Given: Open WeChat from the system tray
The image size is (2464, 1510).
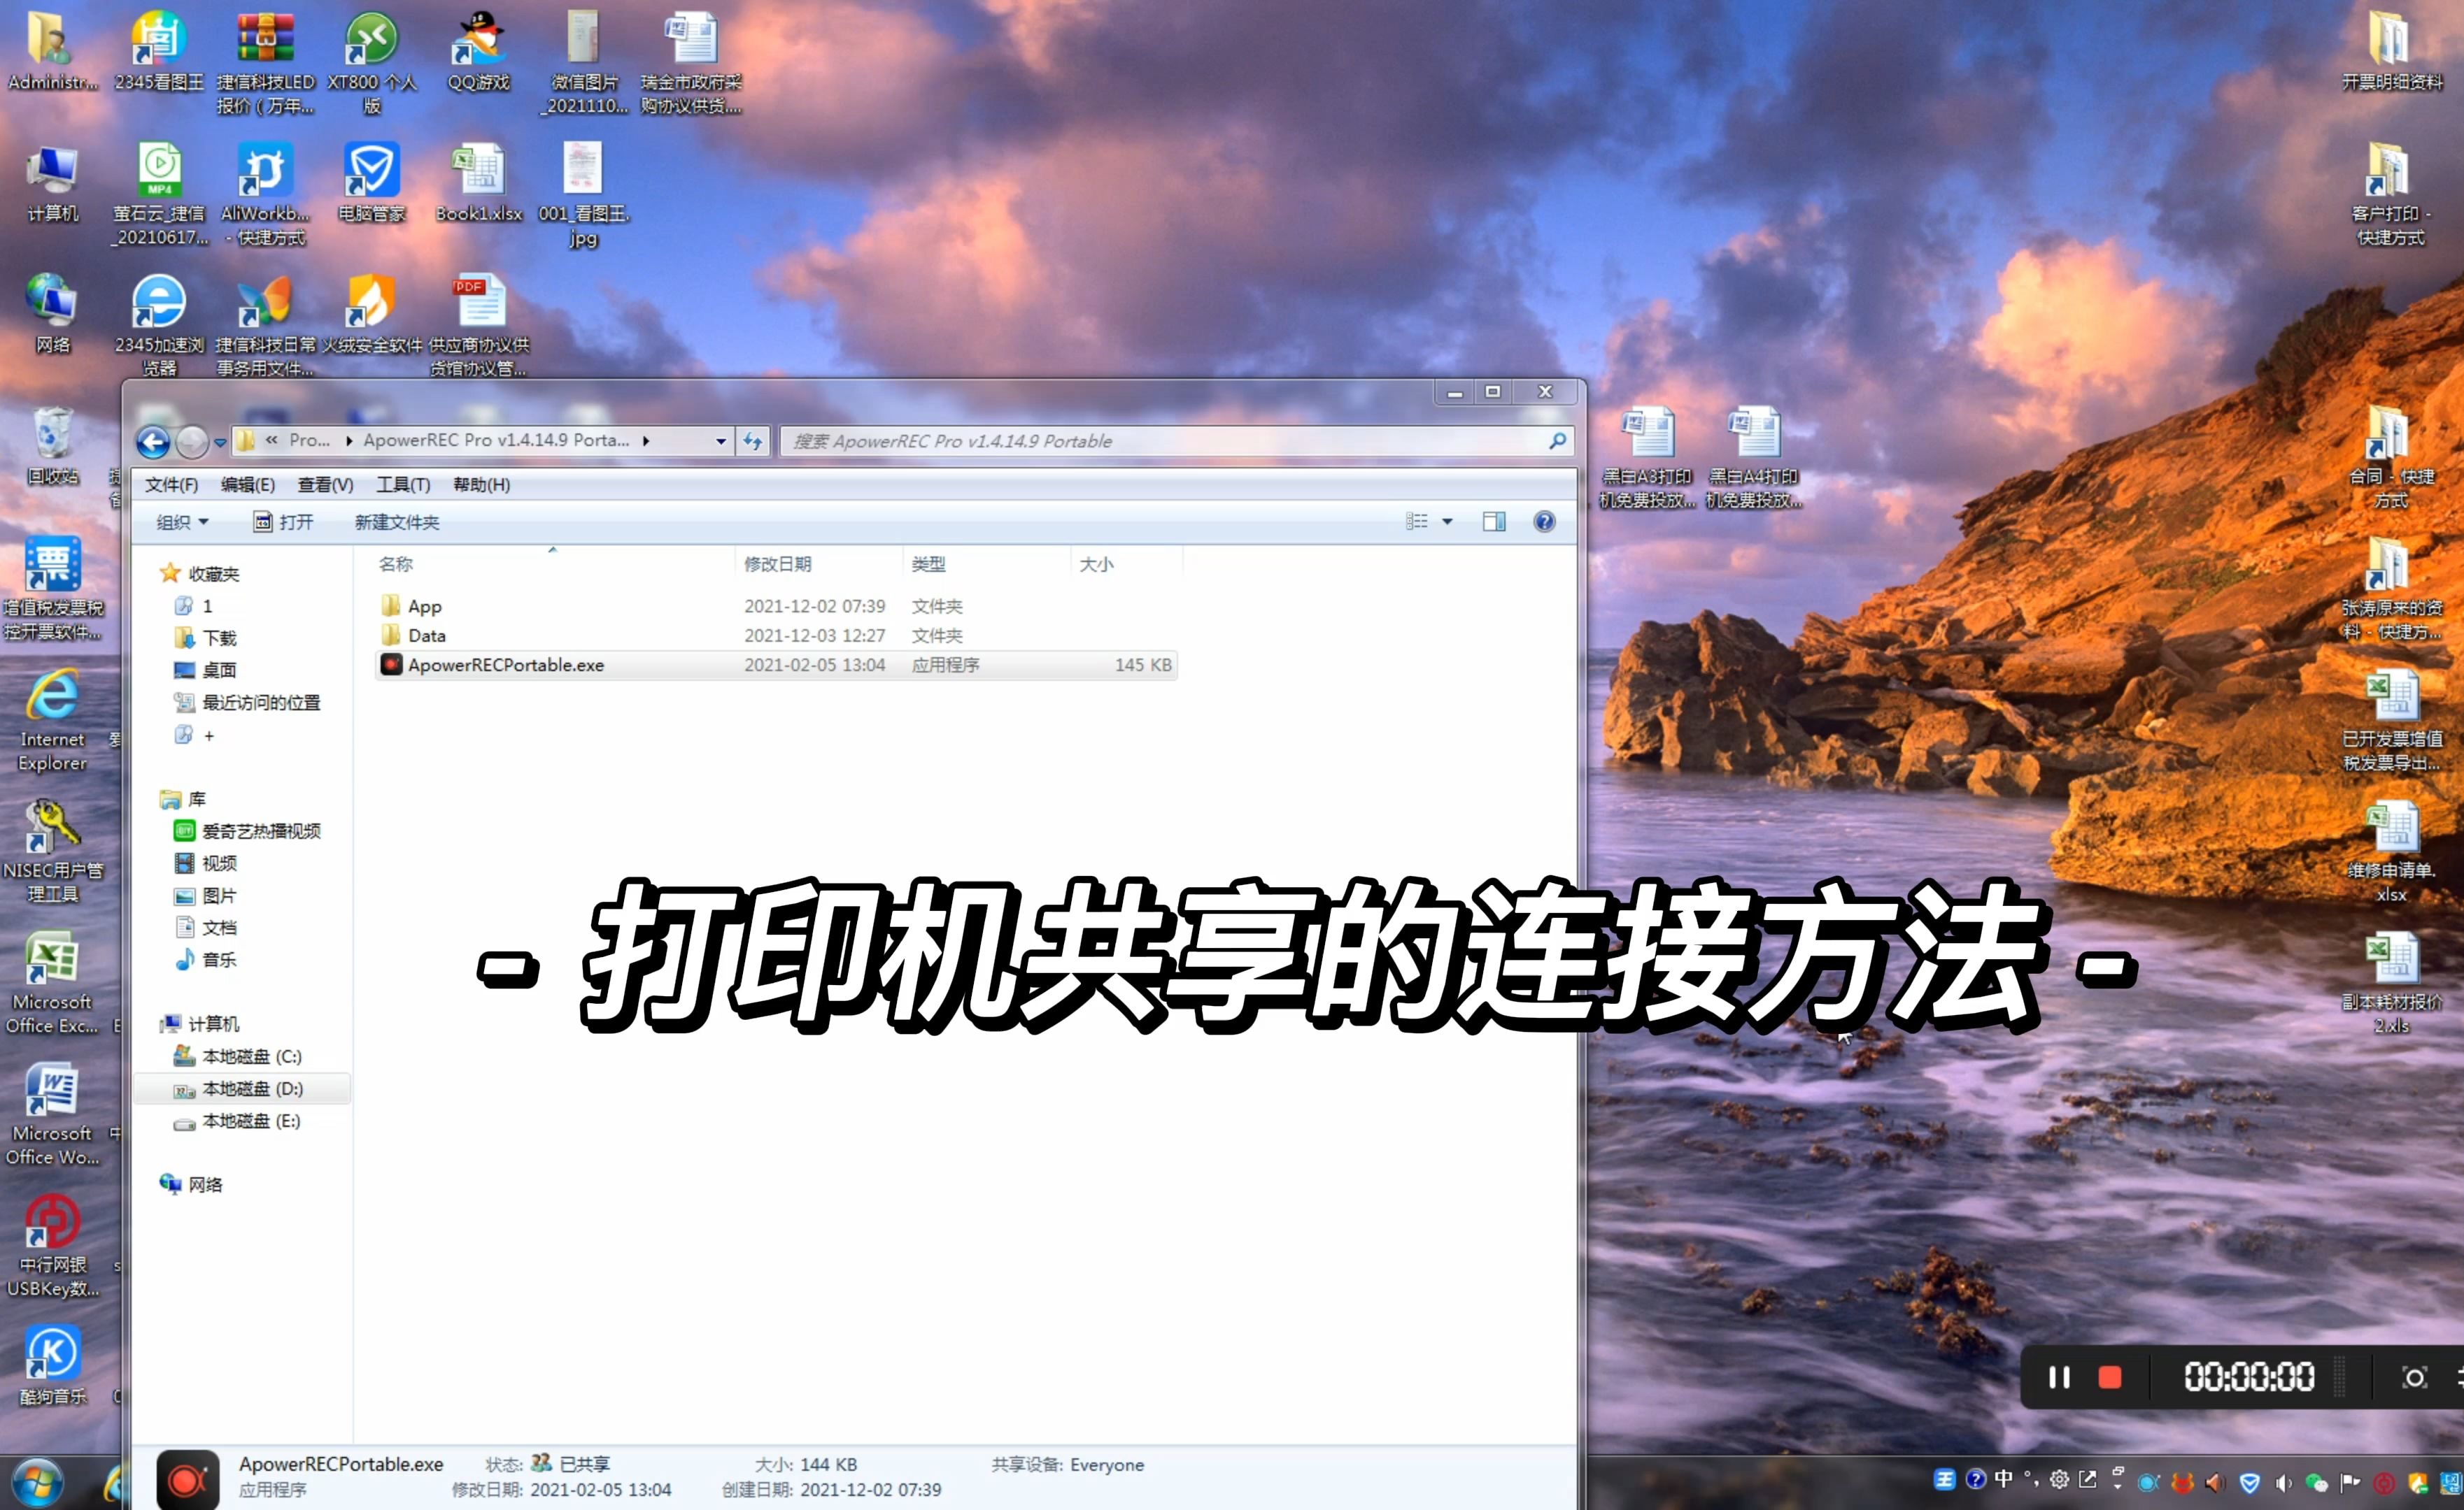Looking at the screenshot, I should (x=2318, y=1482).
